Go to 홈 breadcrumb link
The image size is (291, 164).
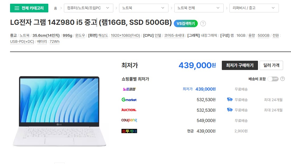click(x=55, y=8)
